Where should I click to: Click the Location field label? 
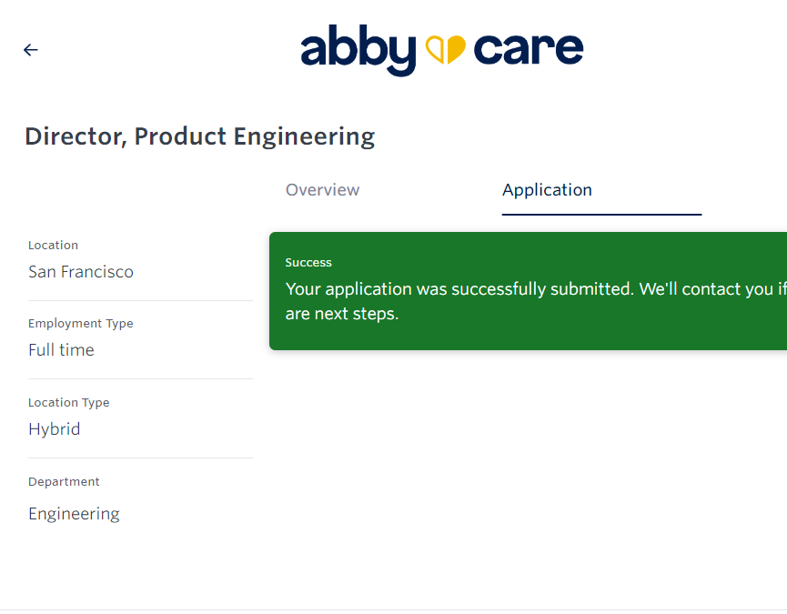pyautogui.click(x=53, y=245)
